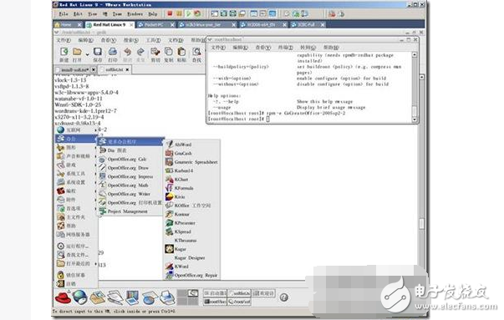
Task: Switch to the softlist.txt tab in gedit
Action: 115,69
